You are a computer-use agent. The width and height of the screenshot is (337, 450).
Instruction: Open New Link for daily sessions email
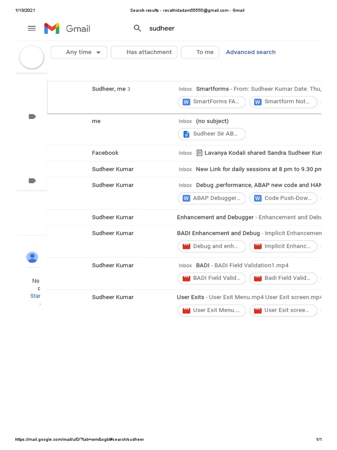(184, 169)
